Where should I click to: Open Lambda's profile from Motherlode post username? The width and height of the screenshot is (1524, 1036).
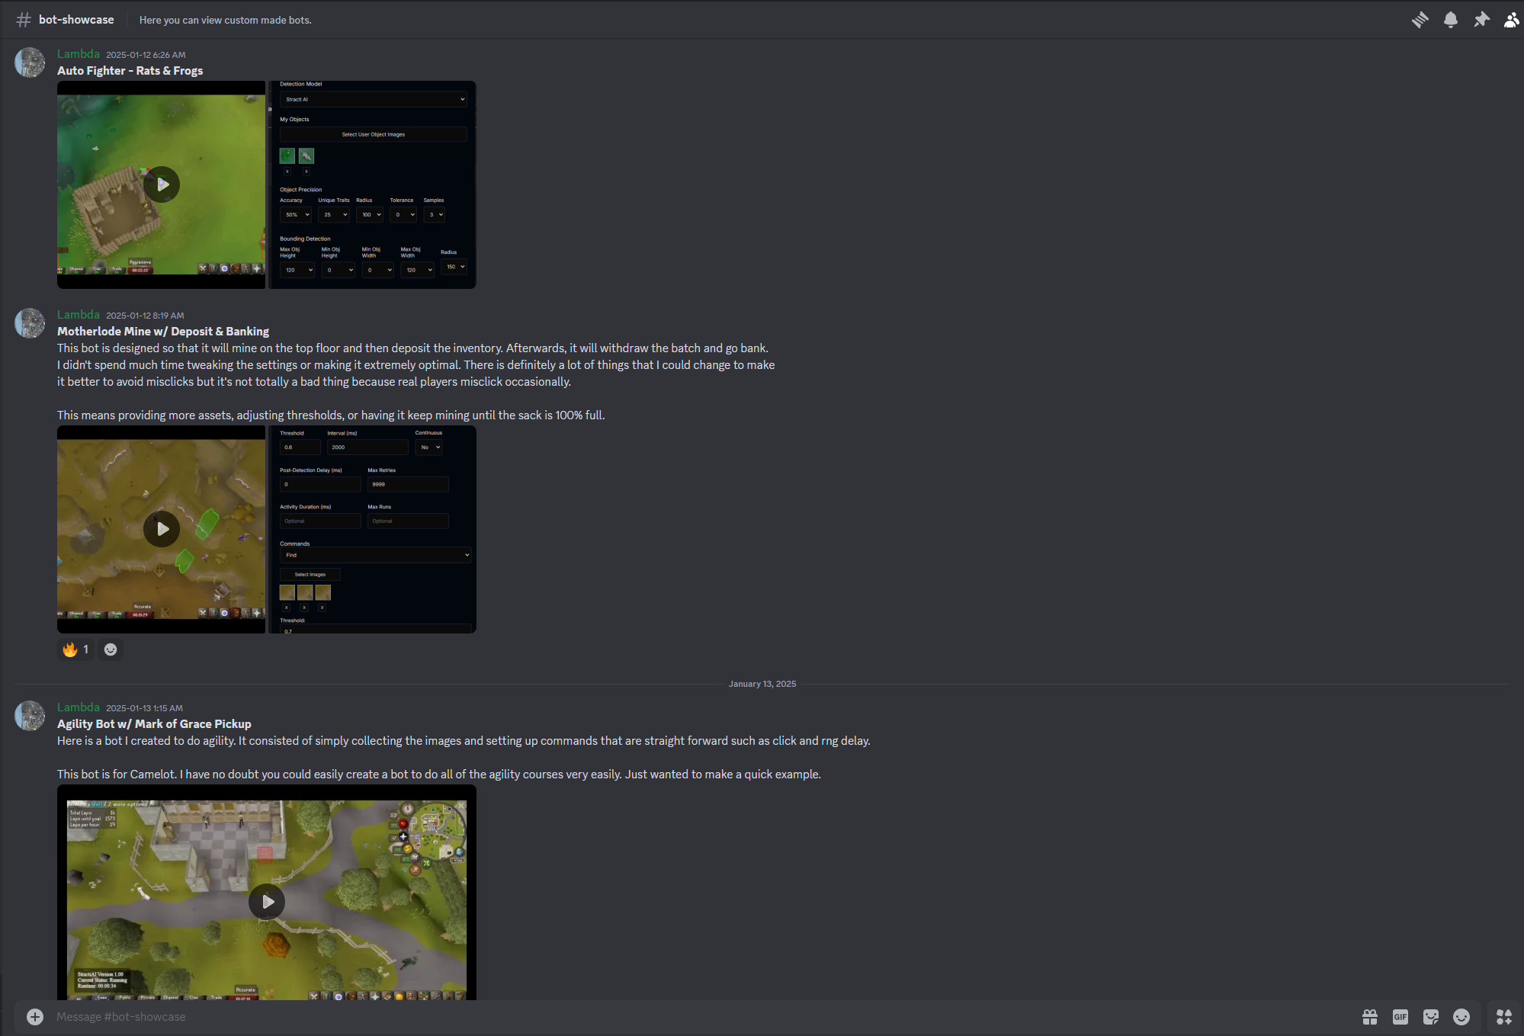79,315
